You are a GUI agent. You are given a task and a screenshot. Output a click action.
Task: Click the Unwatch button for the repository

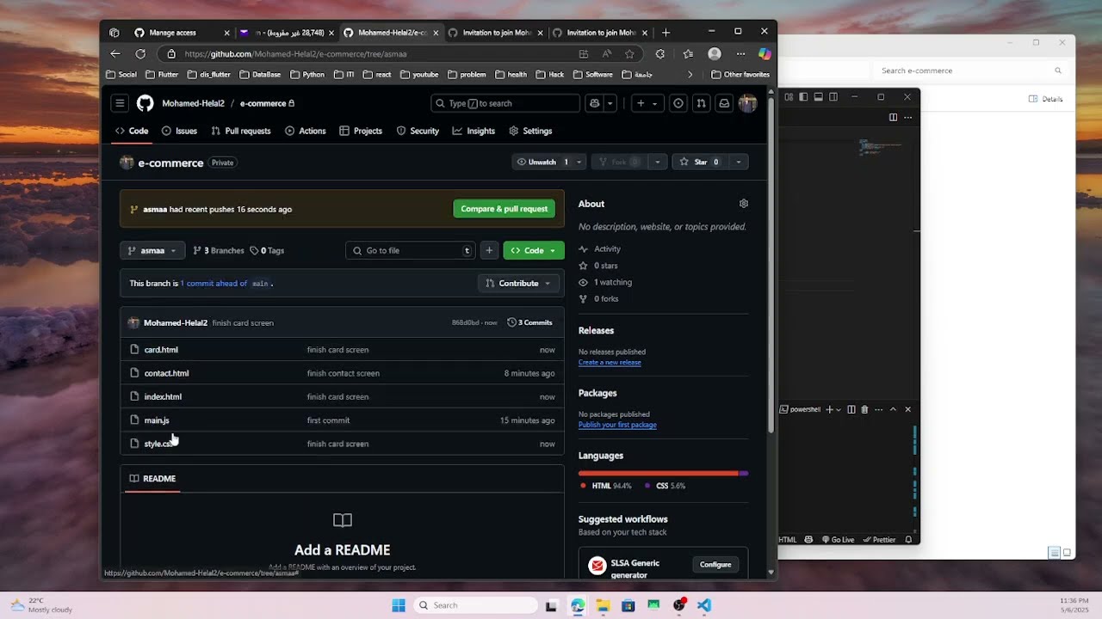click(542, 162)
